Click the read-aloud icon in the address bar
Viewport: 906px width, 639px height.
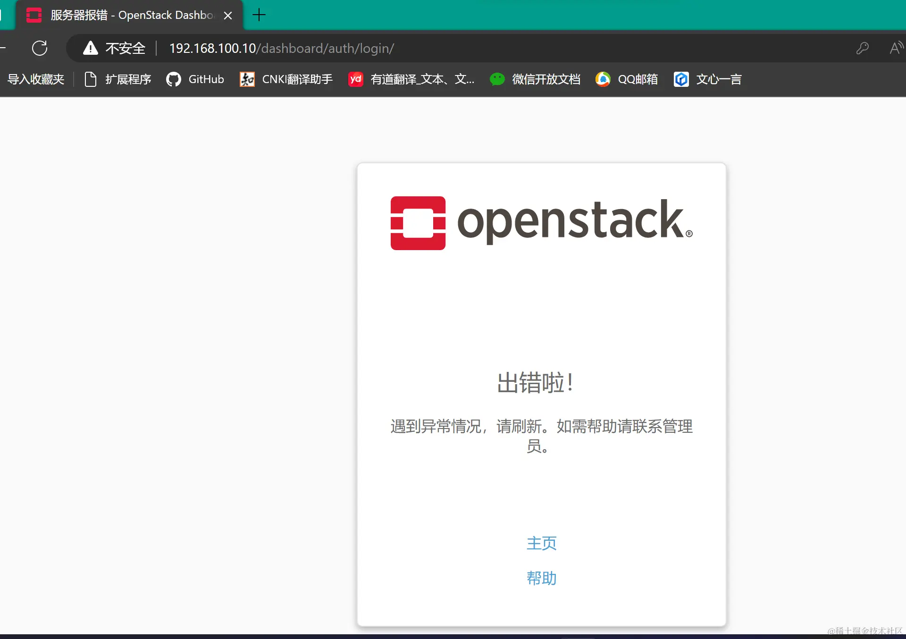[x=896, y=48]
